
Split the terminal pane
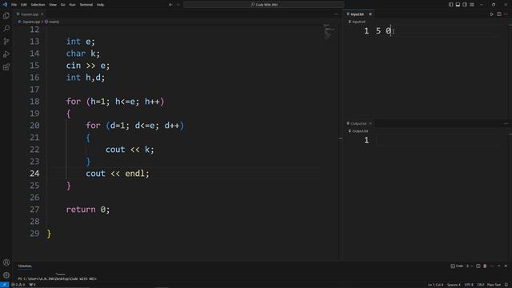(478, 266)
